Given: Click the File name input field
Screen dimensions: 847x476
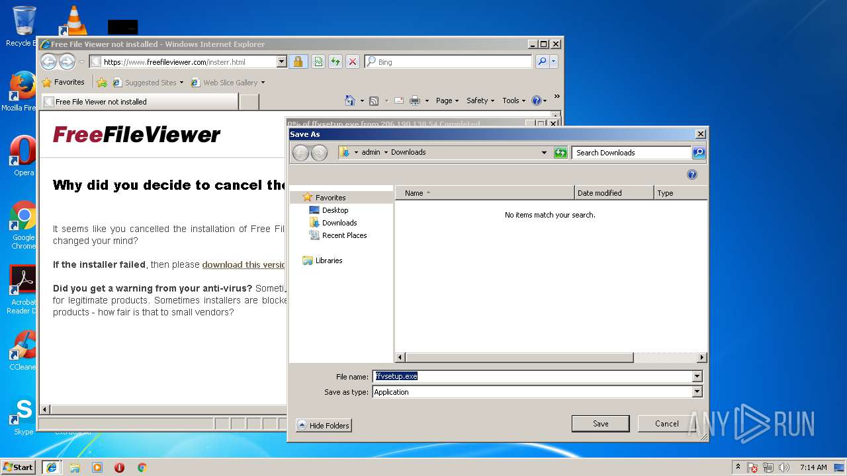Looking at the screenshot, I should click(532, 376).
